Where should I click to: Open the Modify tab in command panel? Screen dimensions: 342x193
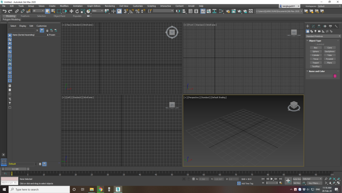tap(313, 26)
